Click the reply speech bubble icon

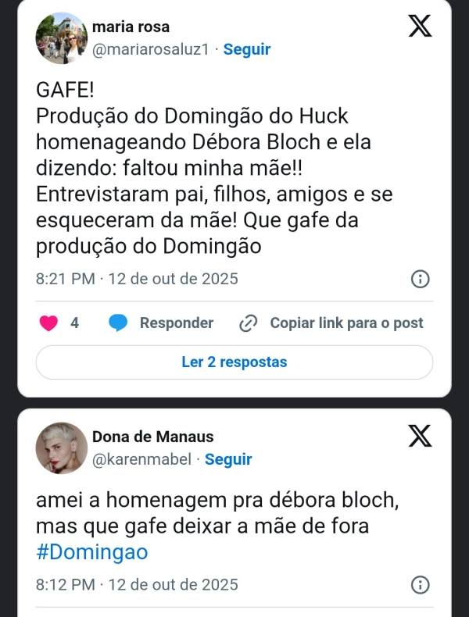pyautogui.click(x=119, y=323)
